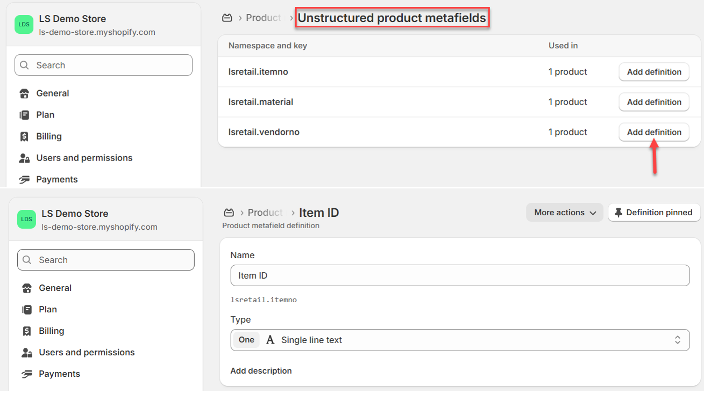Screen dimensions: 704x394
Task: Click Users and permissions icon in lower sidebar
Action: click(x=26, y=353)
